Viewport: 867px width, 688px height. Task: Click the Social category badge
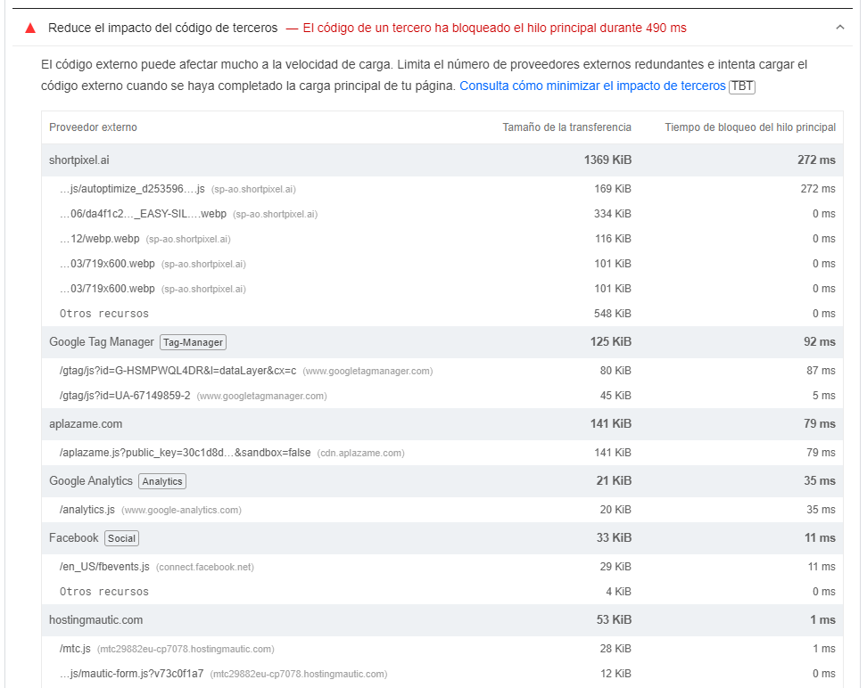[x=121, y=538]
